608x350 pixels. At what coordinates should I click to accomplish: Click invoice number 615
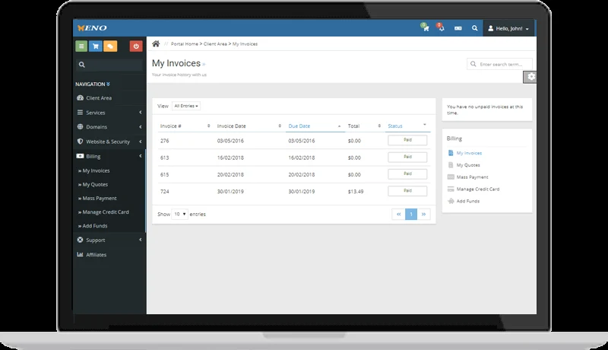coord(164,174)
